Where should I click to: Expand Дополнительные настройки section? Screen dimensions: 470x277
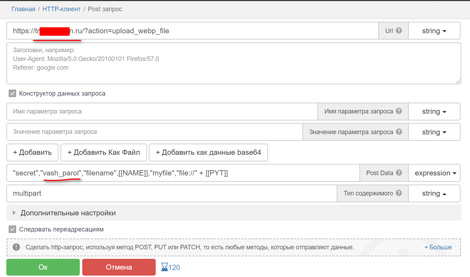[68, 213]
